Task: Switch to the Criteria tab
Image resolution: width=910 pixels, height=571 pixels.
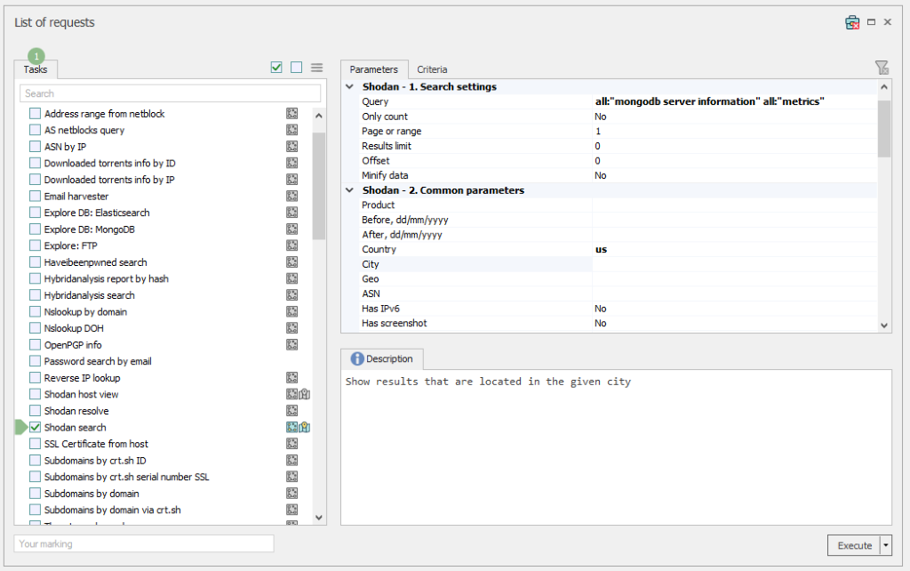Action: point(432,69)
